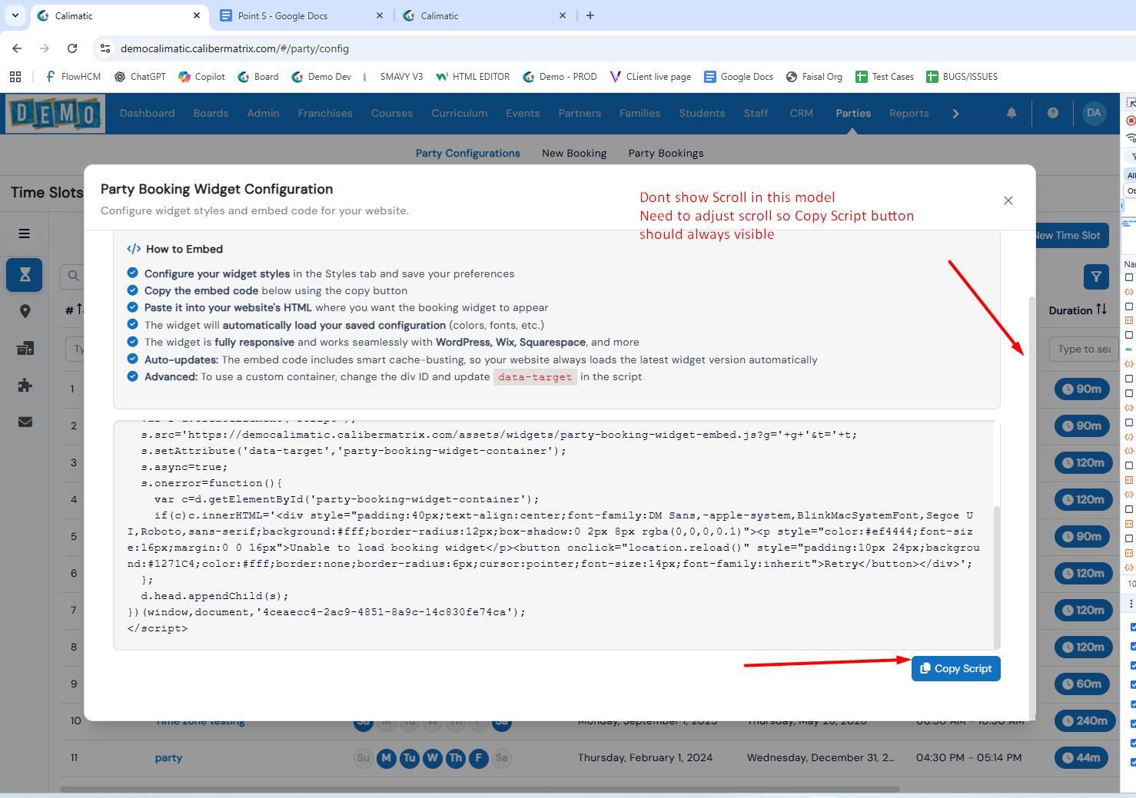Reload the page with the refresh icon
1136x798 pixels.
[x=72, y=48]
